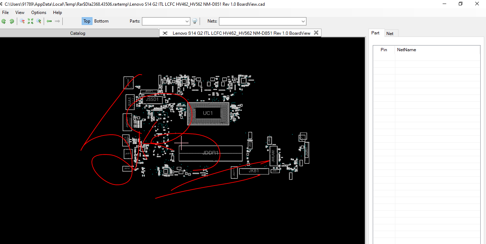
Task: Open the View menu
Action: click(20, 13)
